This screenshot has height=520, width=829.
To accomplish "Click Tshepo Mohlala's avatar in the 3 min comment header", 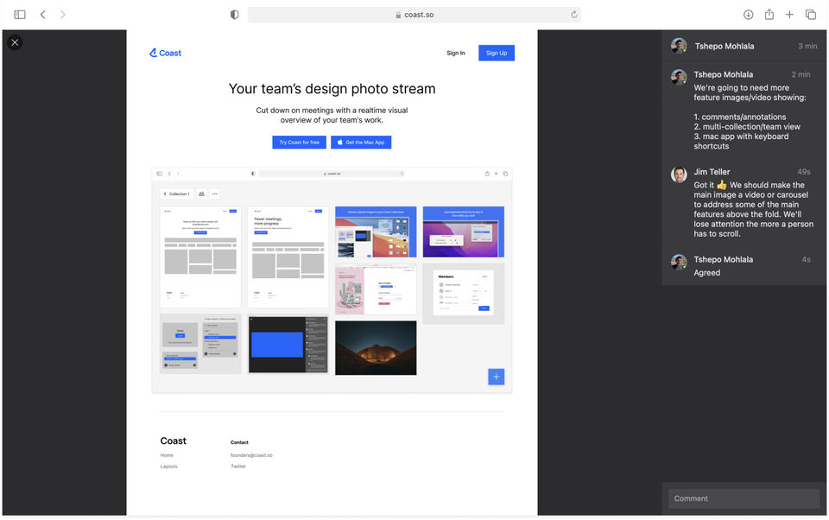I will [x=679, y=46].
